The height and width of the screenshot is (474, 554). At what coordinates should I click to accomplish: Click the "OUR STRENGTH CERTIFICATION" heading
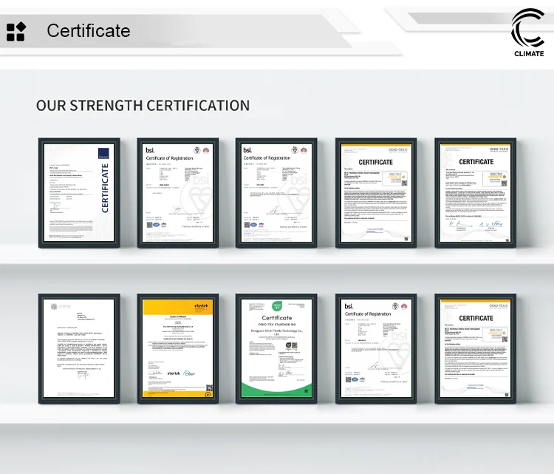143,106
